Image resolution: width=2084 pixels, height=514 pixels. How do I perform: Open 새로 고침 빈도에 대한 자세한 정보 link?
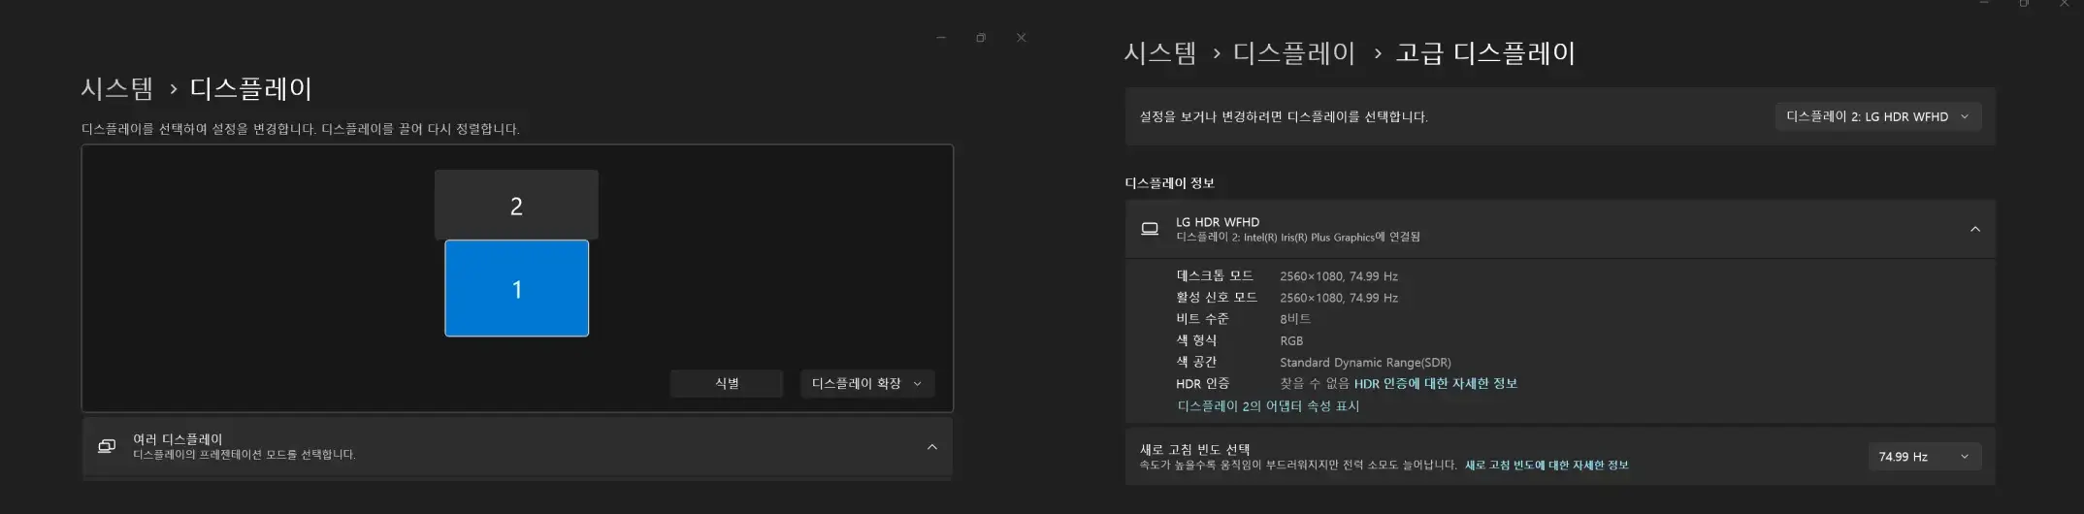pos(1547,466)
